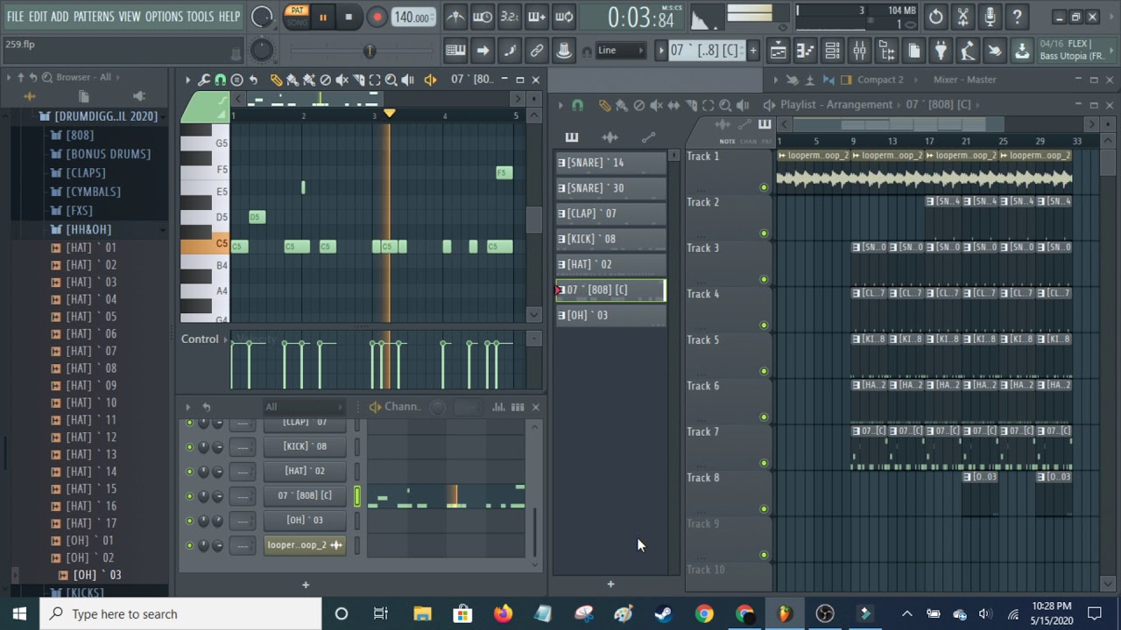Click the question mark help icon
The height and width of the screenshot is (630, 1121).
click(1017, 17)
